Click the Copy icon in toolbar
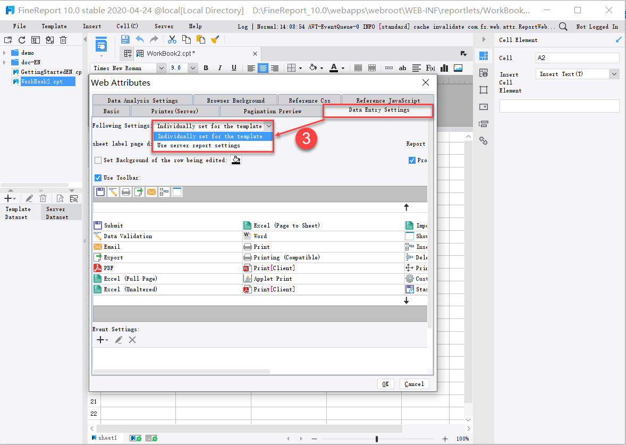This screenshot has width=626, height=445. click(x=187, y=39)
